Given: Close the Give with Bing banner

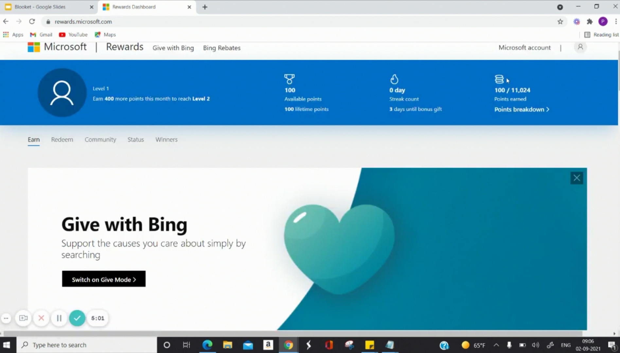Looking at the screenshot, I should (x=576, y=178).
